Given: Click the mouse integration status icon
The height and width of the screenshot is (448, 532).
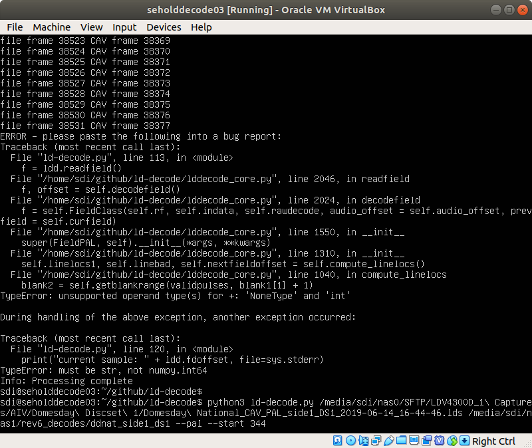Looking at the screenshot, I should point(452,441).
